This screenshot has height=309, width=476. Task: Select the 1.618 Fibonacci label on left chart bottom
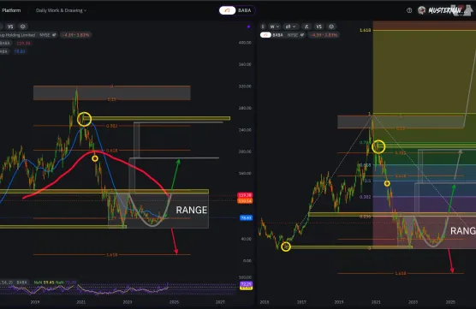point(111,255)
